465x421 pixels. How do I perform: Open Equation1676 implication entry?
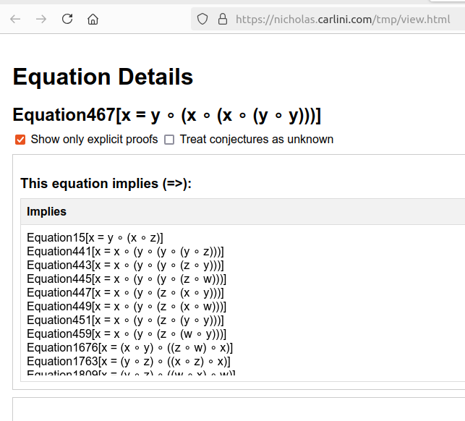tap(130, 347)
